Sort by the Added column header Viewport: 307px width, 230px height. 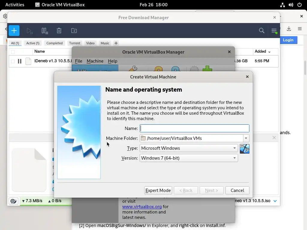(x=262, y=52)
